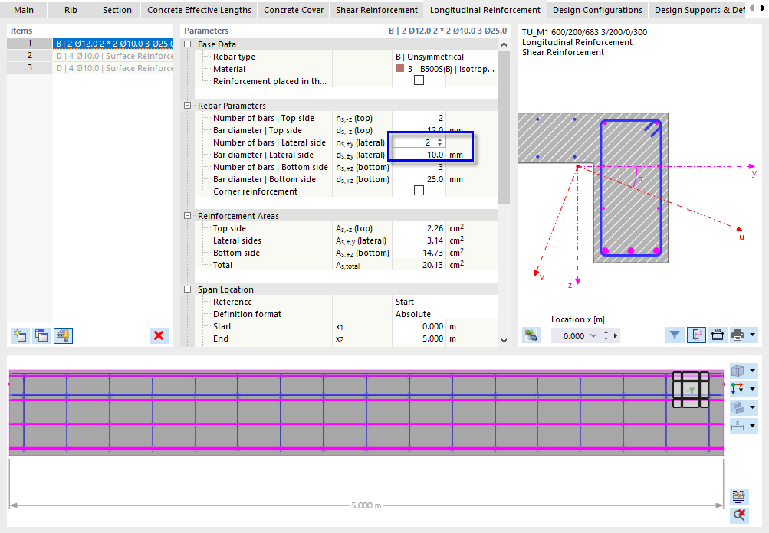
Task: Open the Location x value dropdown
Action: point(593,336)
